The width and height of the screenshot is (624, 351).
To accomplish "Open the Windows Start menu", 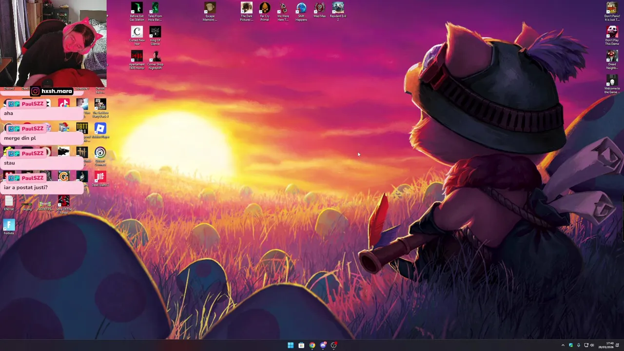I will 291,345.
